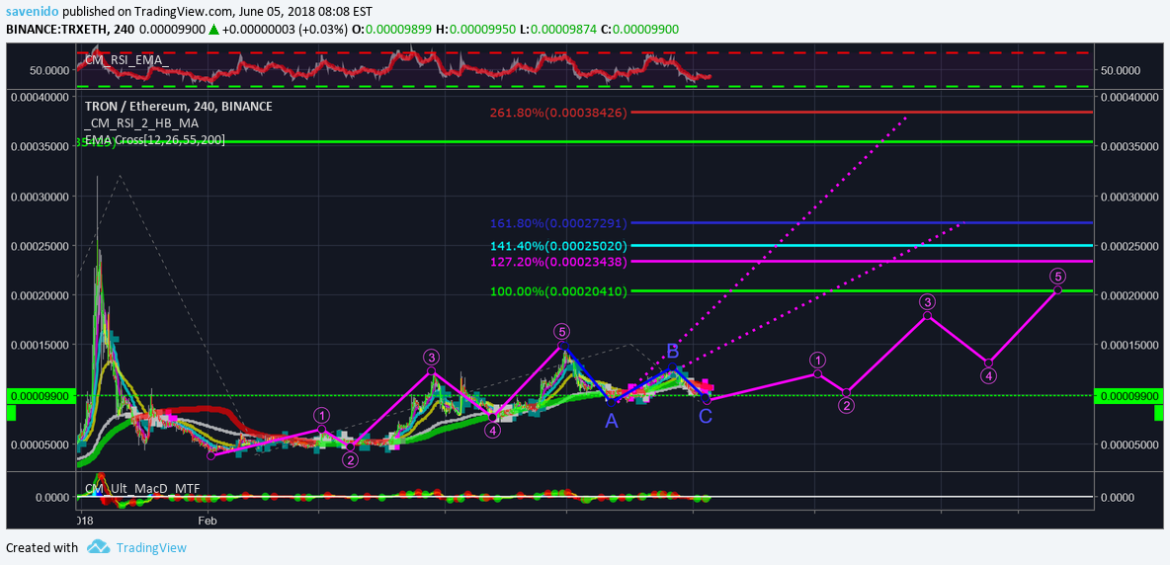The height and width of the screenshot is (565, 1170).
Task: Select the blue corrective wave B label
Action: [x=672, y=351]
